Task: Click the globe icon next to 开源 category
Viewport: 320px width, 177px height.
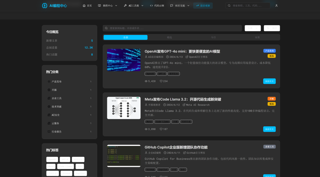Action: pos(49,90)
